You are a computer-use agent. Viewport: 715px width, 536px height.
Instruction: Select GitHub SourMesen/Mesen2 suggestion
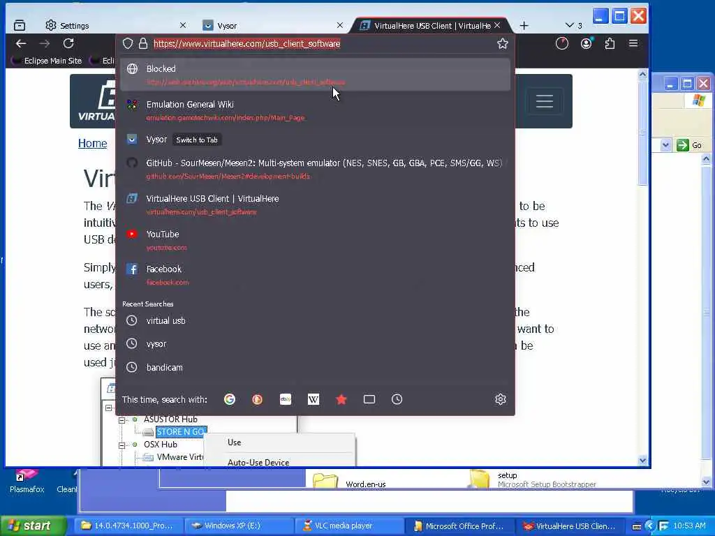coord(315,169)
